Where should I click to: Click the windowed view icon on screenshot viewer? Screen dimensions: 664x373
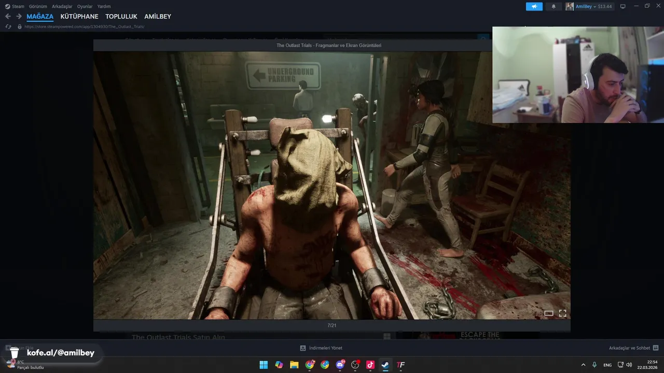[549, 313]
